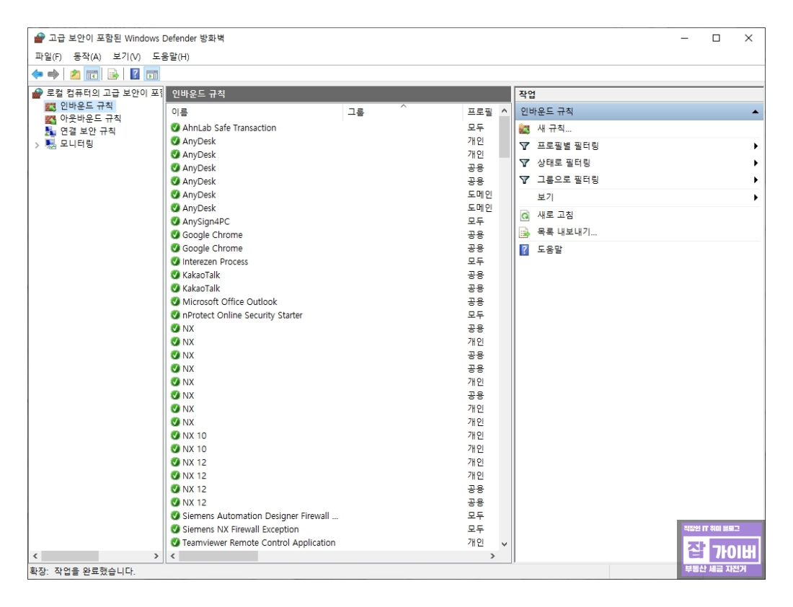The width and height of the screenshot is (793, 607).
Task: Click the rules list horizontal scroll right arrow
Action: (492, 556)
